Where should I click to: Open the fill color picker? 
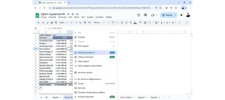tap(141, 22)
